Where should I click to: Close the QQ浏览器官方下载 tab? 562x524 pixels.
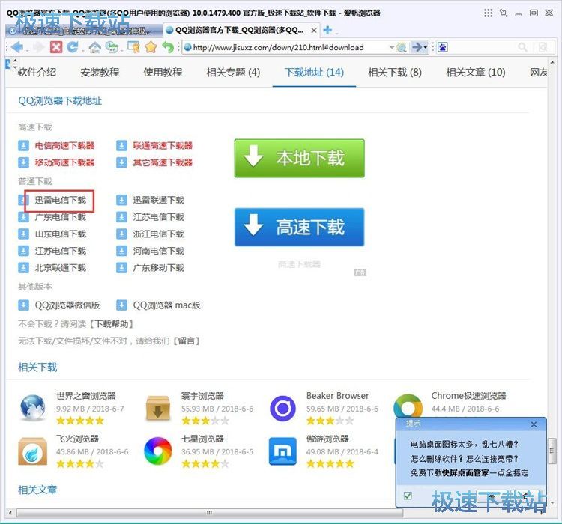314,31
